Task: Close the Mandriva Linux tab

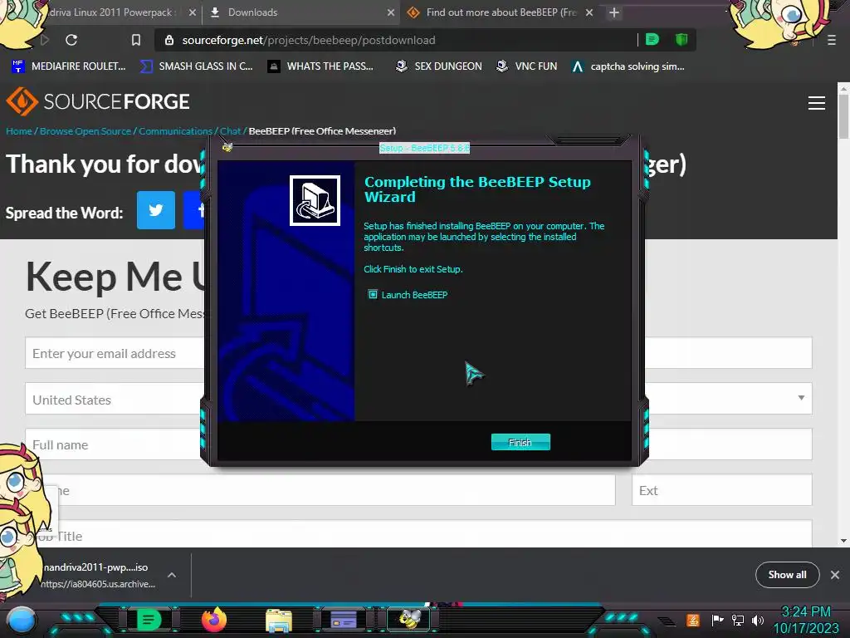Action: coord(192,12)
